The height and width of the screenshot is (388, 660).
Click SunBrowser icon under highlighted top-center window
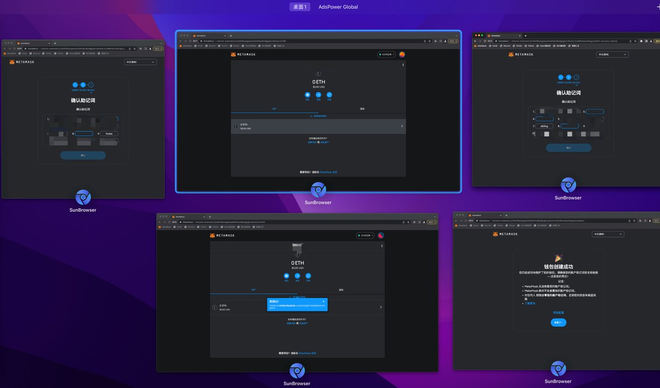(318, 190)
